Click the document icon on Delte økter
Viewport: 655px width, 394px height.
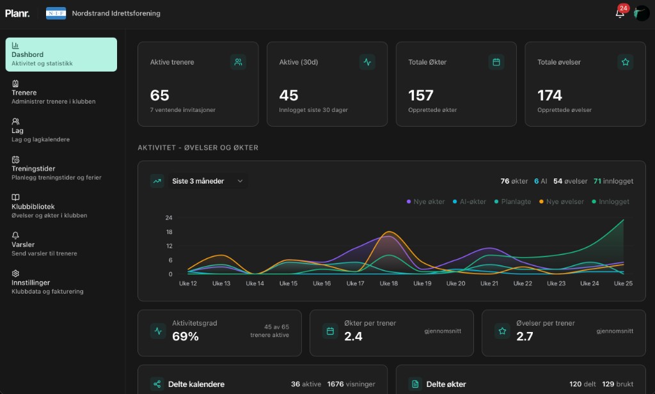point(415,384)
